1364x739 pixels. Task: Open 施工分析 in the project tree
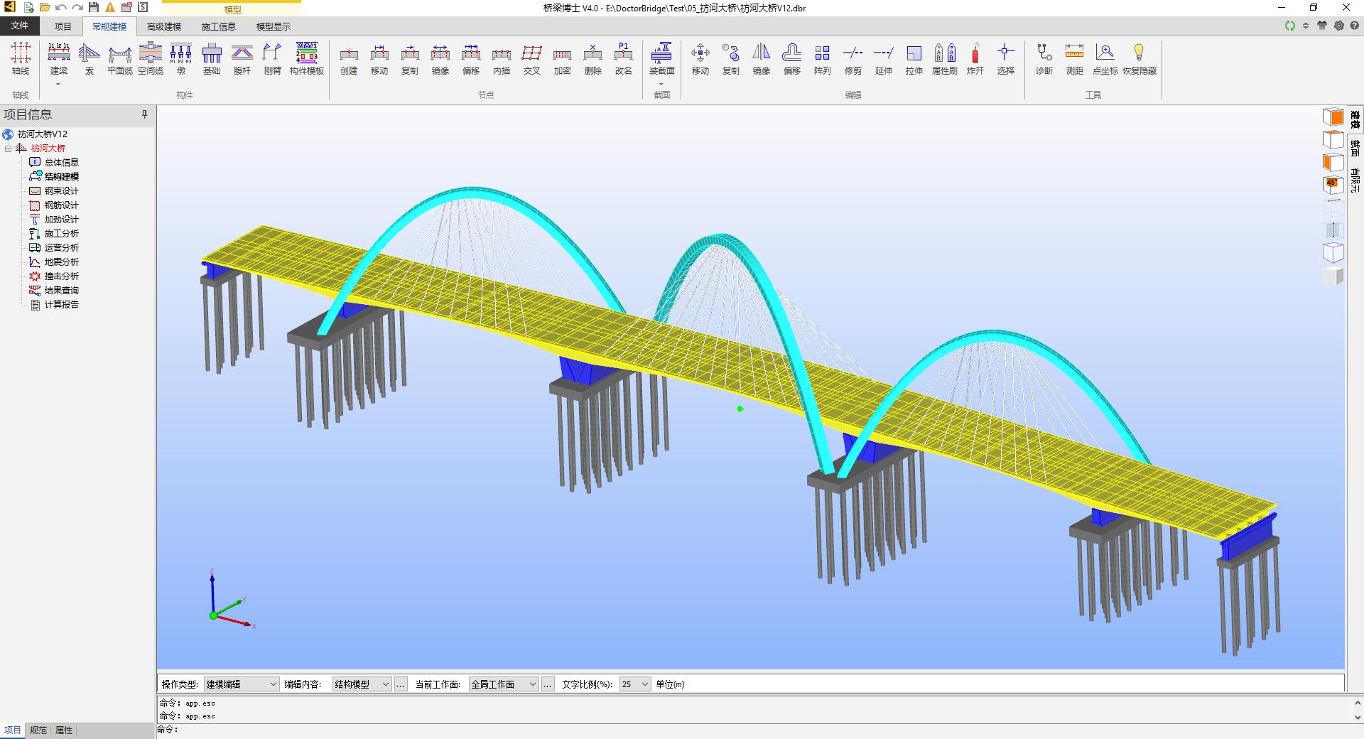pos(61,234)
